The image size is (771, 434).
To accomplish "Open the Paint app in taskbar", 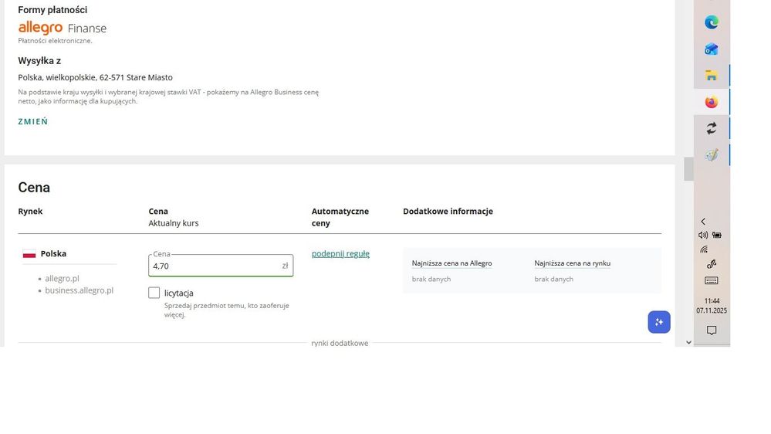I will 711,155.
